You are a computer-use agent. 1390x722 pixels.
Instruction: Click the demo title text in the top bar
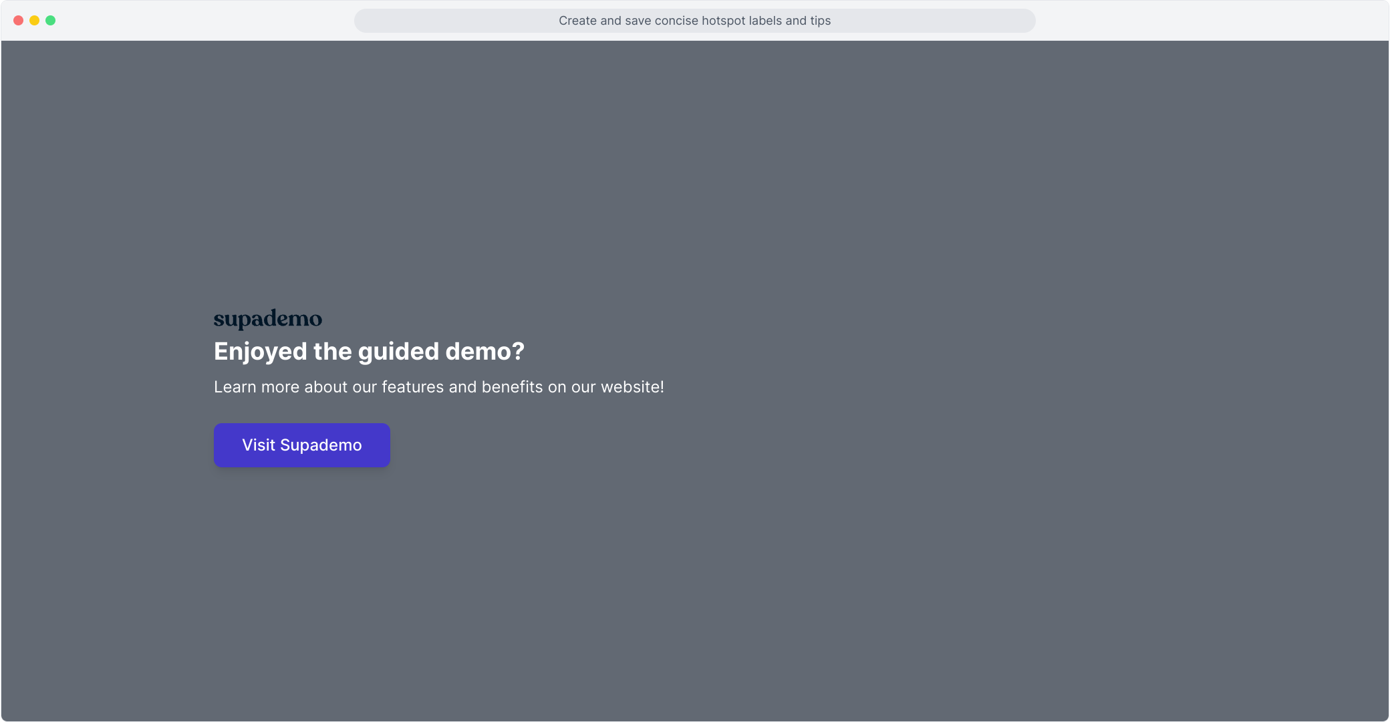click(694, 21)
